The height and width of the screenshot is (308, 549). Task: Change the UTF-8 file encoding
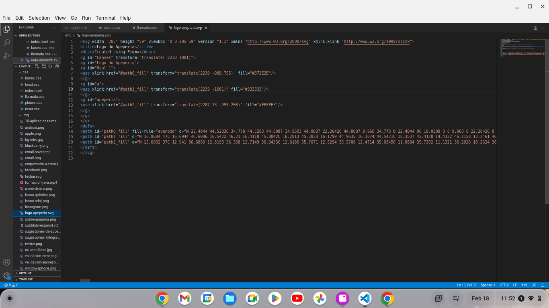coord(504,285)
